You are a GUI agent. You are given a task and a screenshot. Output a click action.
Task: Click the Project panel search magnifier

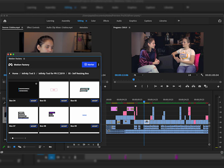pyautogui.click(x=4, y=103)
